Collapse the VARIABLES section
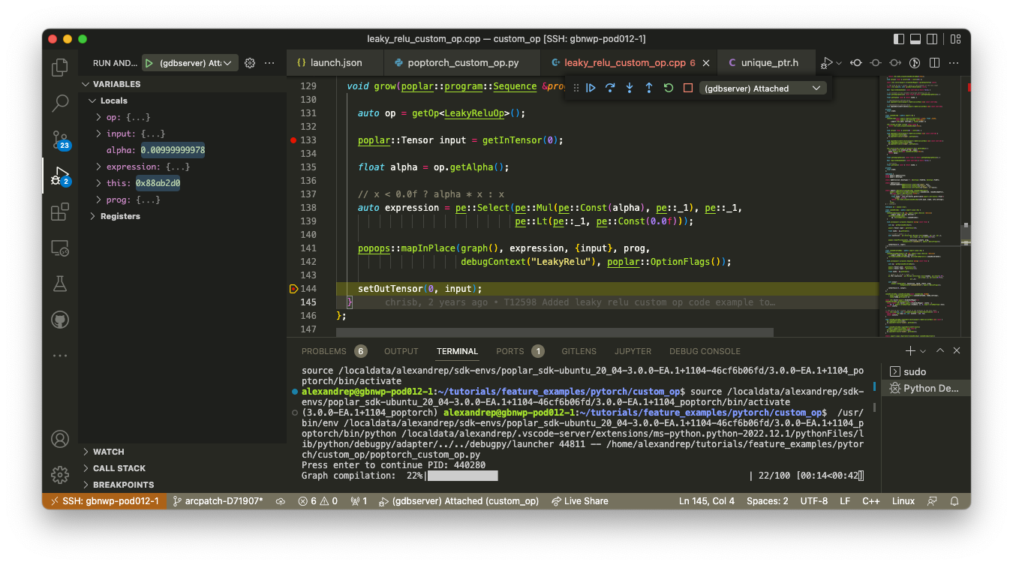This screenshot has height=565, width=1013. [x=86, y=84]
